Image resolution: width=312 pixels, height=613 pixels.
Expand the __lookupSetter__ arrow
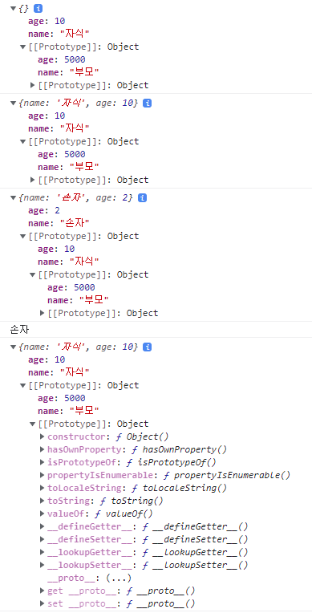pyautogui.click(x=43, y=566)
